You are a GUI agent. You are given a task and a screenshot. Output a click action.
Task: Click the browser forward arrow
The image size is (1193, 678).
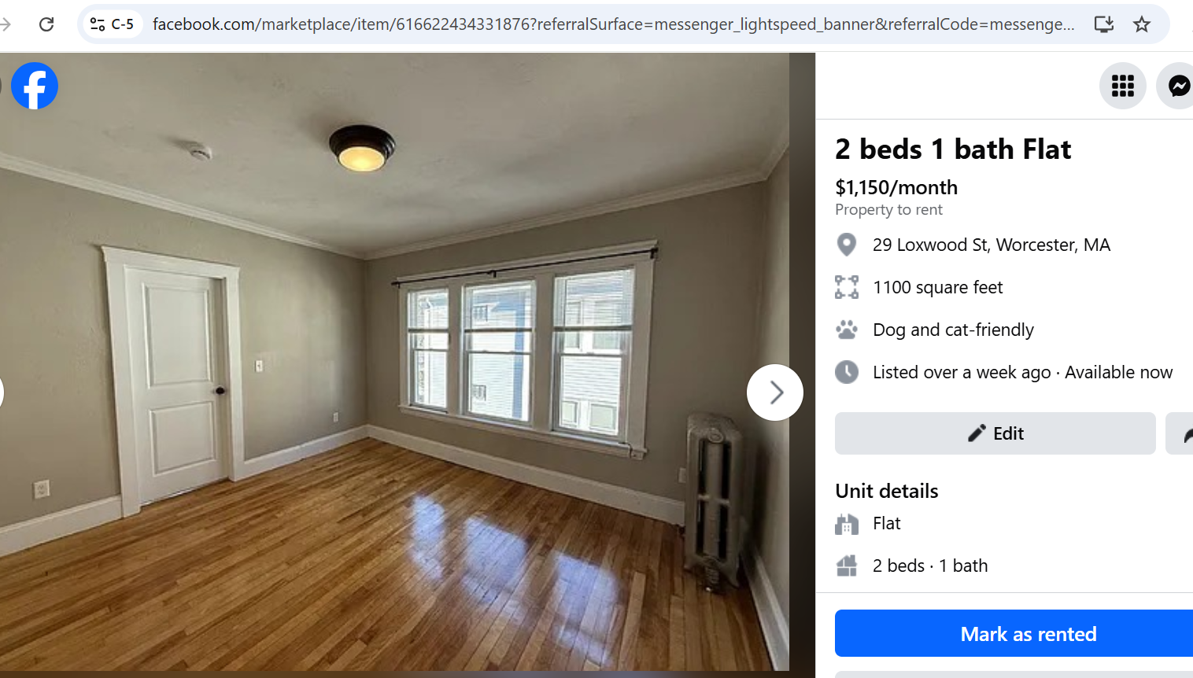click(6, 24)
